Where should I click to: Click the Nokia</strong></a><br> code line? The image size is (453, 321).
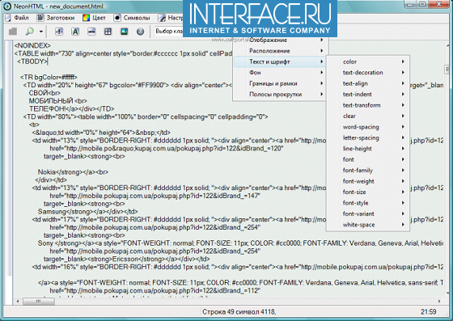click(x=73, y=172)
